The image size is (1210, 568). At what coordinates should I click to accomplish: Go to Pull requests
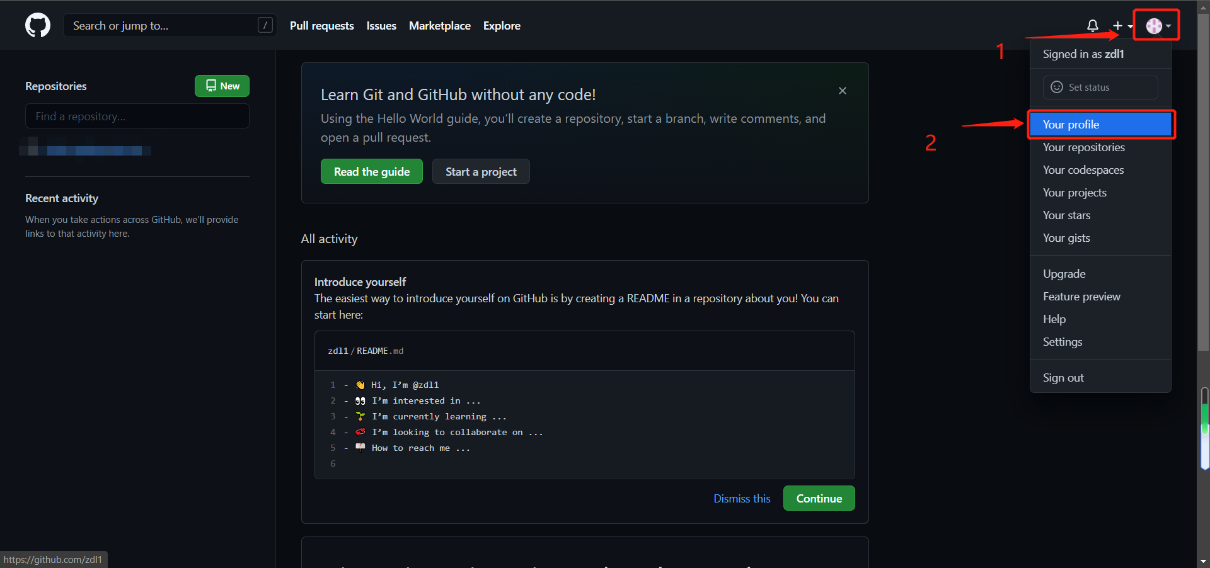[322, 26]
